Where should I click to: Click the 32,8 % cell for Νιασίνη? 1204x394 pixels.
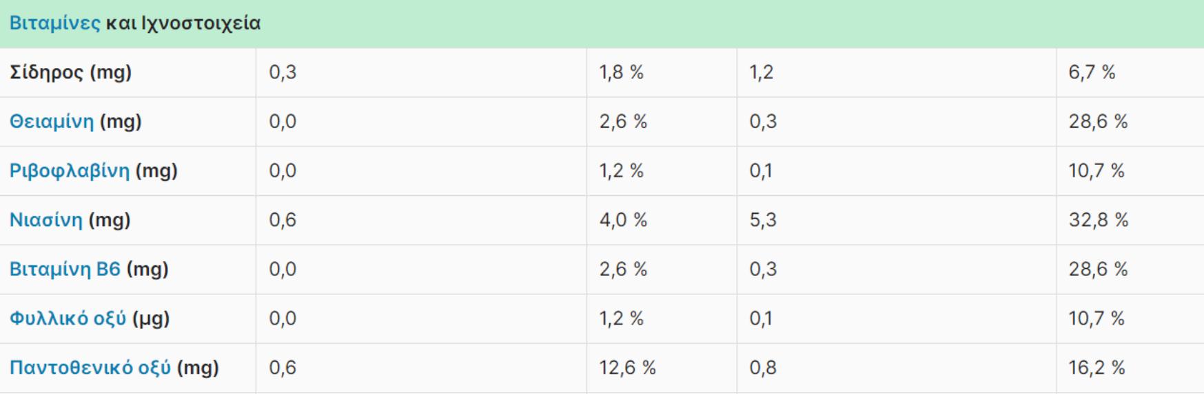coord(1098,220)
